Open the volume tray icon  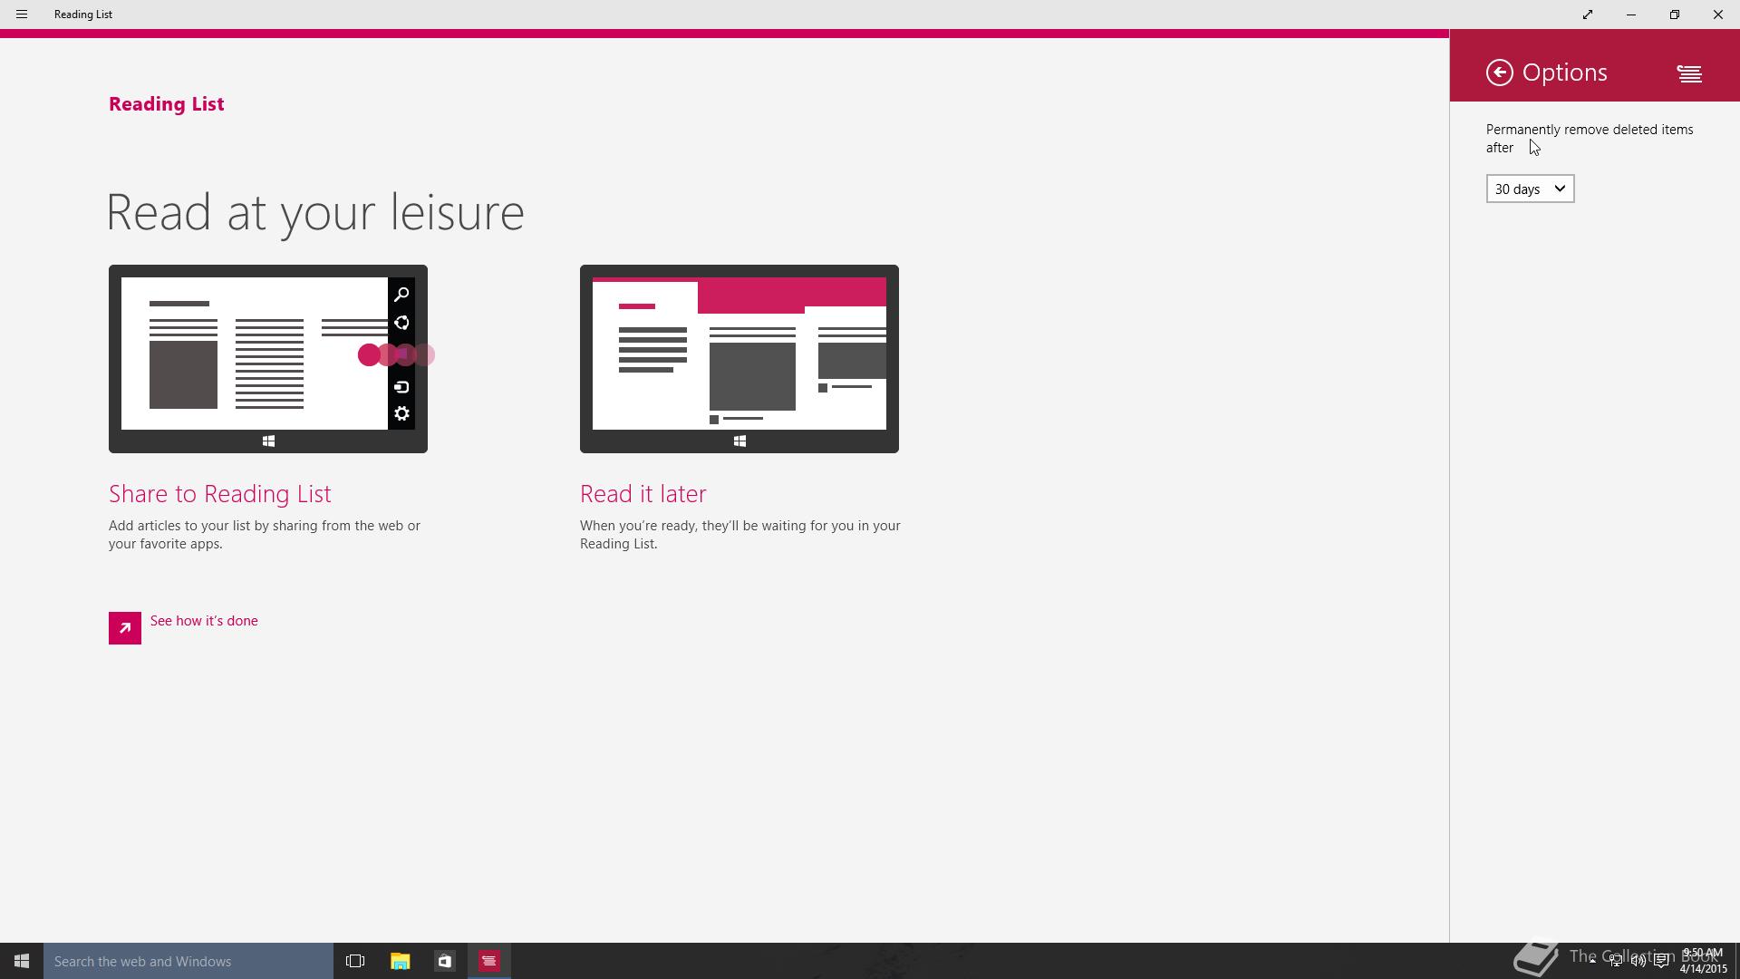[x=1638, y=961]
